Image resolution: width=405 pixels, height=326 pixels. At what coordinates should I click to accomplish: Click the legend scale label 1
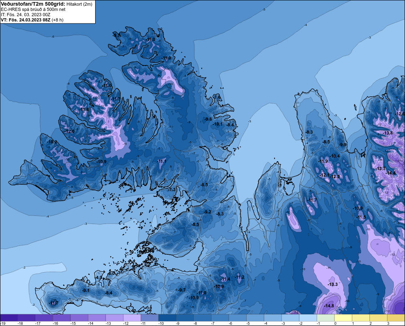(353, 324)
